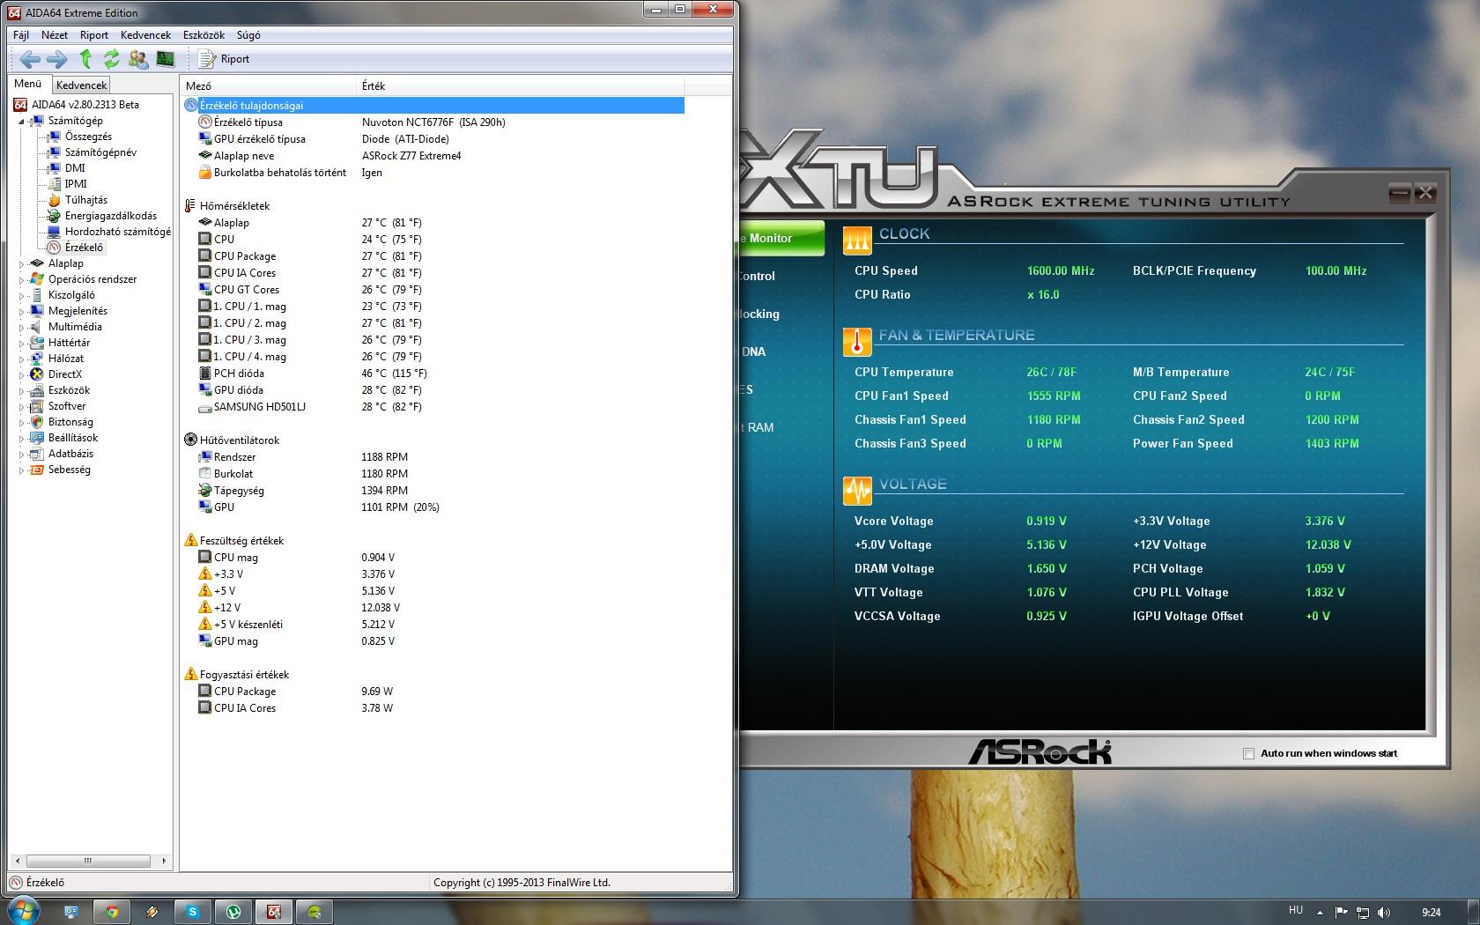Open the Kedvencek menu in menu bar

pos(145,35)
